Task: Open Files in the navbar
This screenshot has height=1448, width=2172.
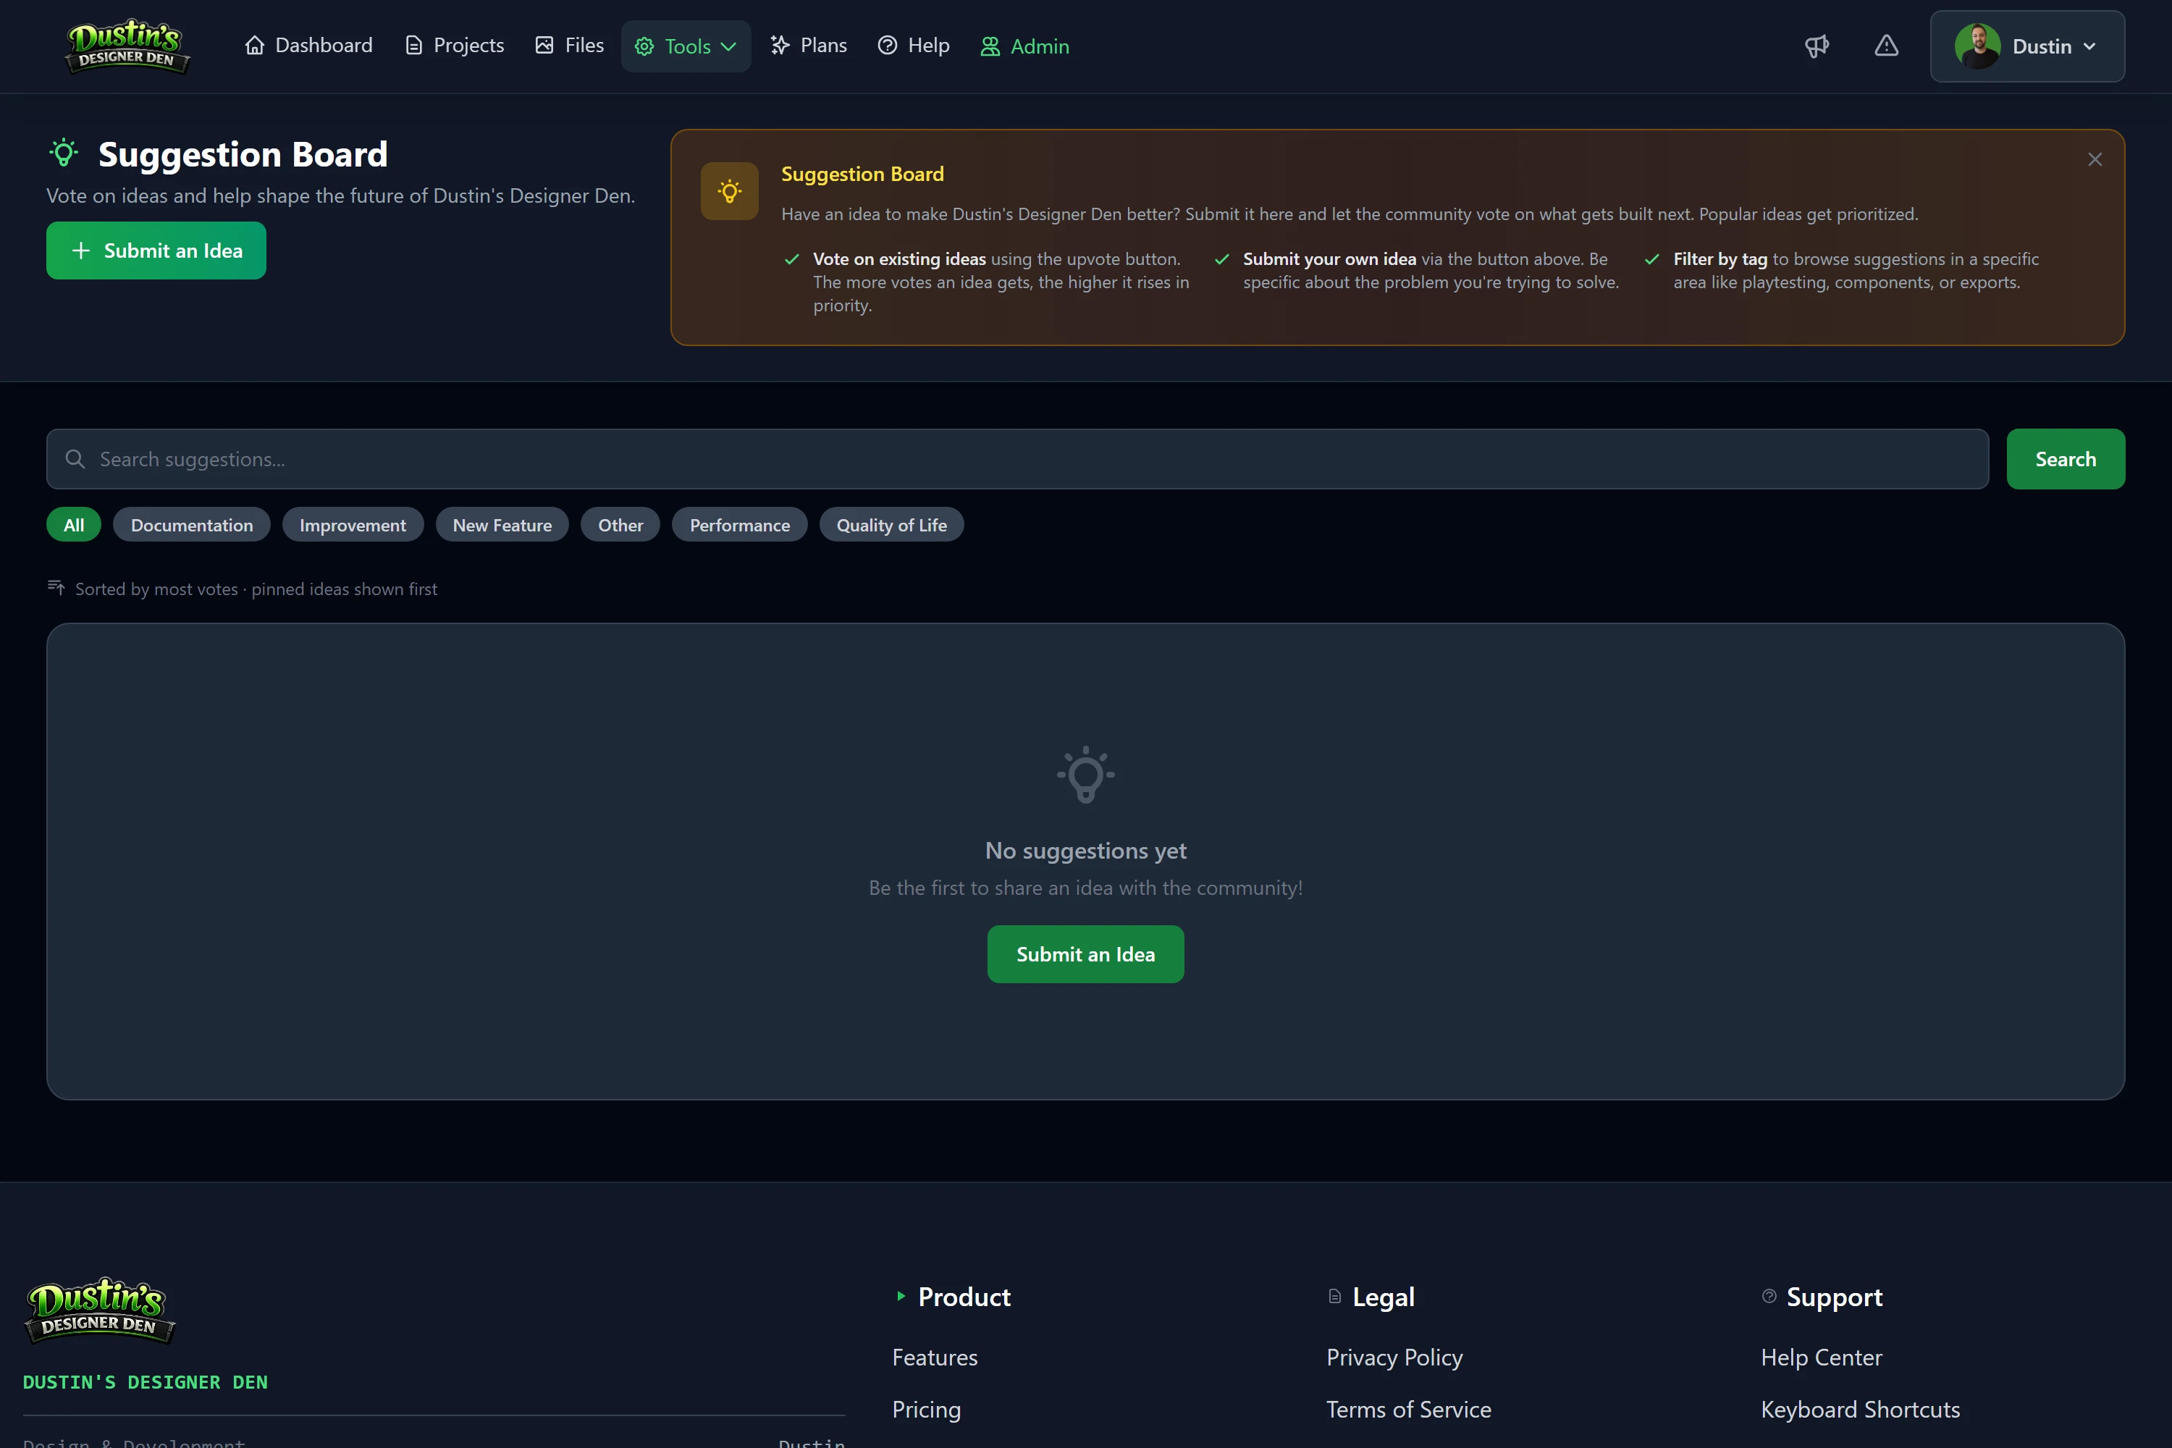Action: (x=570, y=45)
